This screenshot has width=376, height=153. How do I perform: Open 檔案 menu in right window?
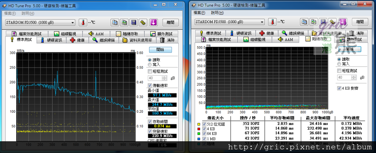tap(199, 13)
